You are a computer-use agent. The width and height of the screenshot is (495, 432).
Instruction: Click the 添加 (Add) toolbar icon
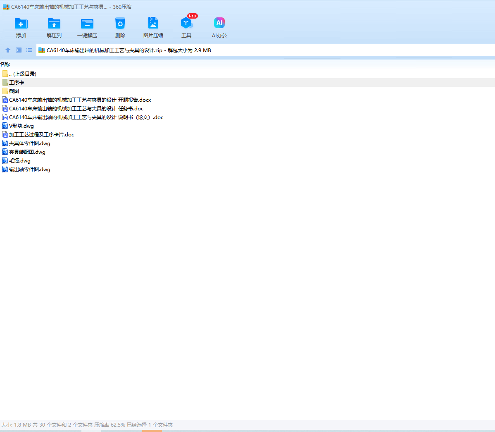21,24
